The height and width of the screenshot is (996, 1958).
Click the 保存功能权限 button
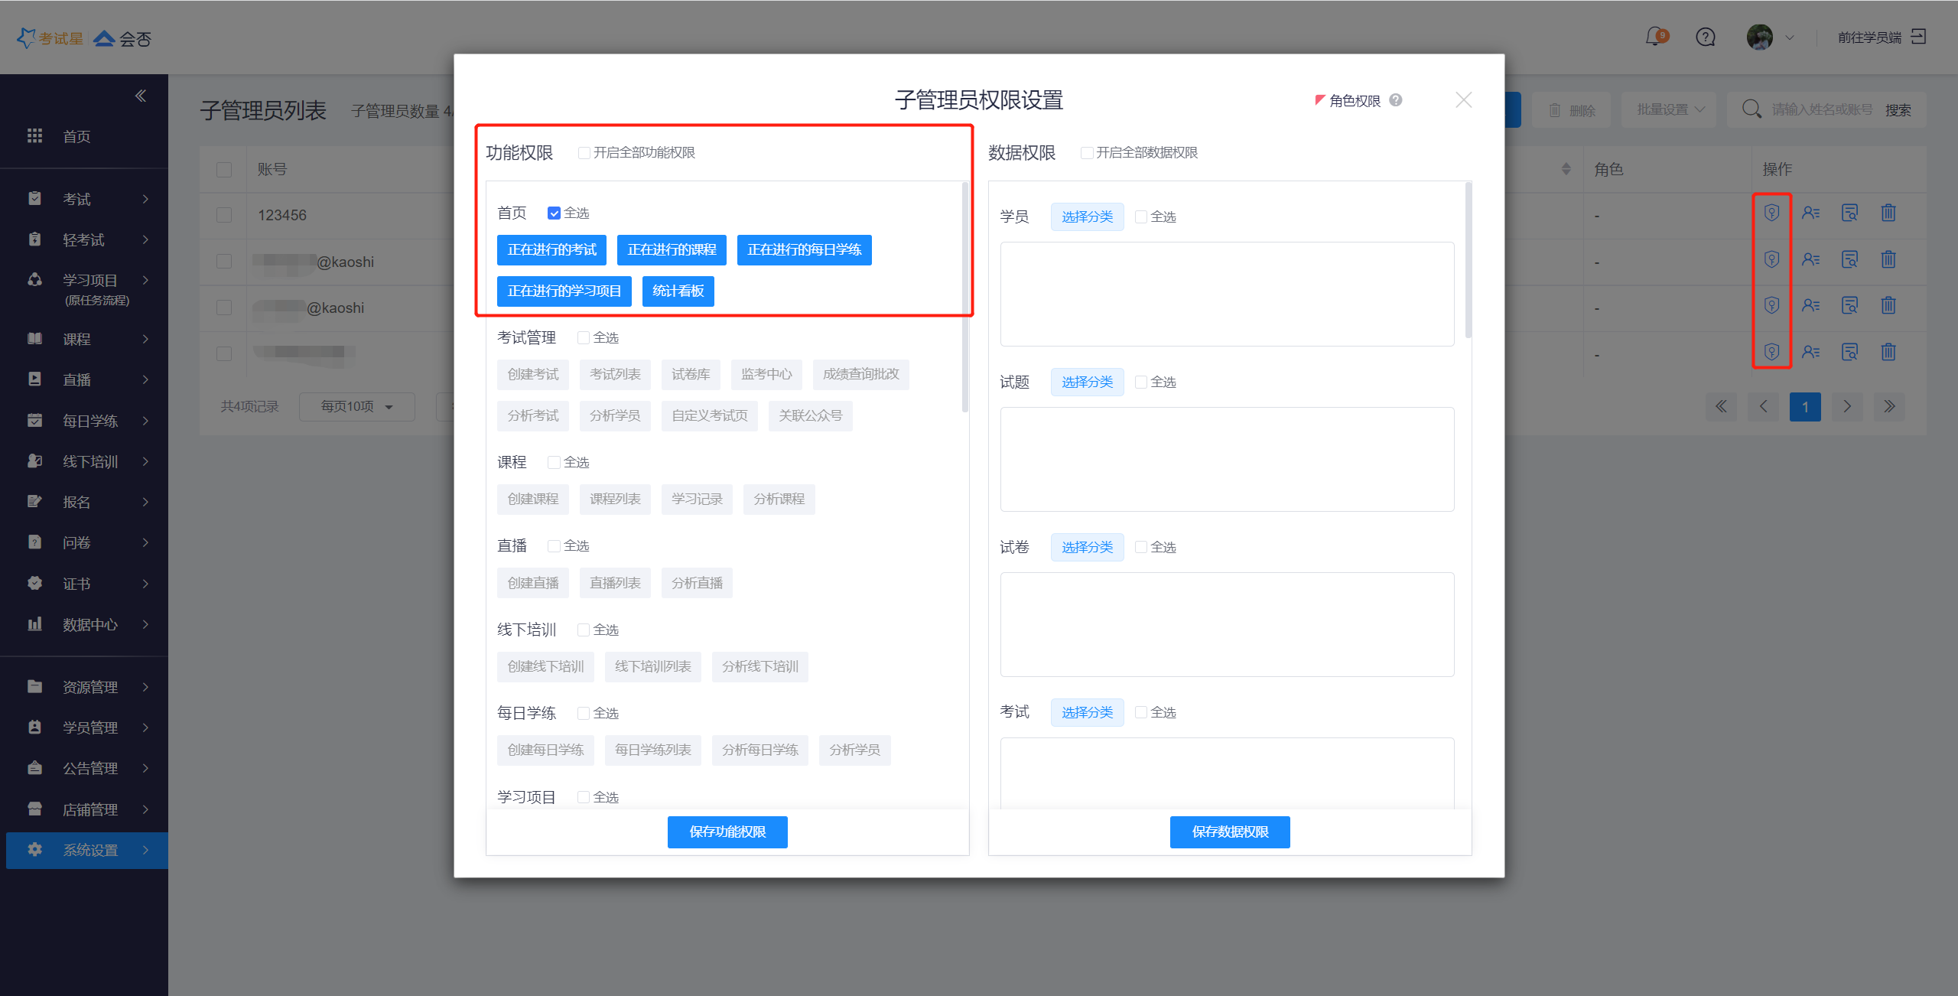point(727,832)
